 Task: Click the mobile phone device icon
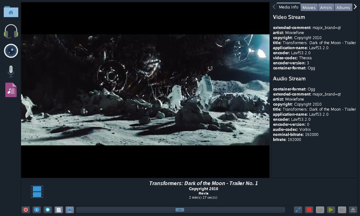70,210
